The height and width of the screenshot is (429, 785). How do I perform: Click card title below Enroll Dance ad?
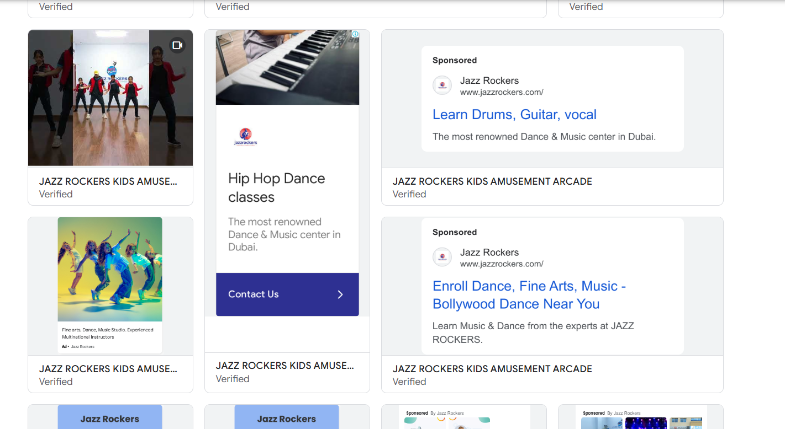(492, 369)
